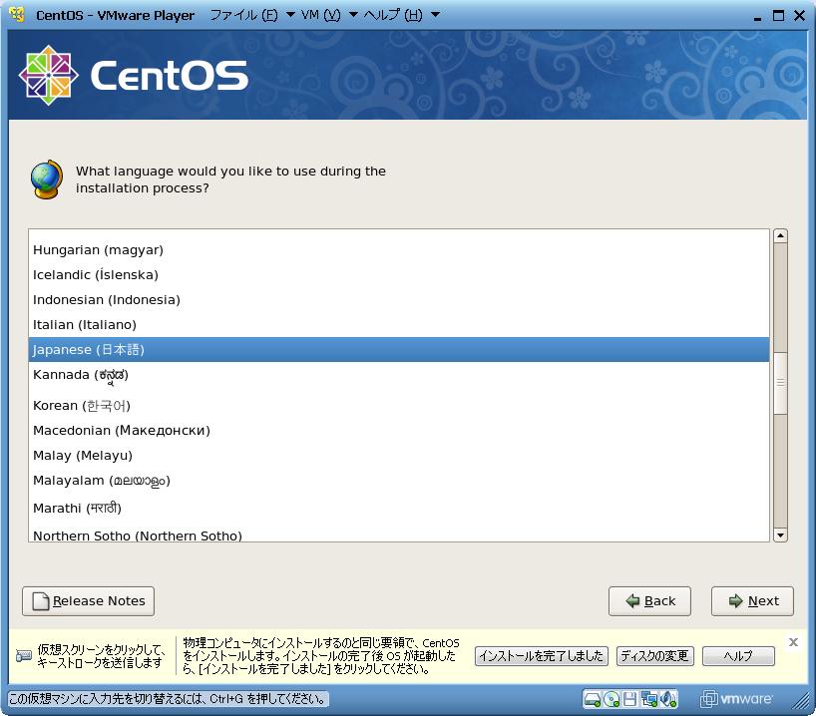The image size is (816, 716).
Task: Select Korean in the language list
Action: click(82, 405)
